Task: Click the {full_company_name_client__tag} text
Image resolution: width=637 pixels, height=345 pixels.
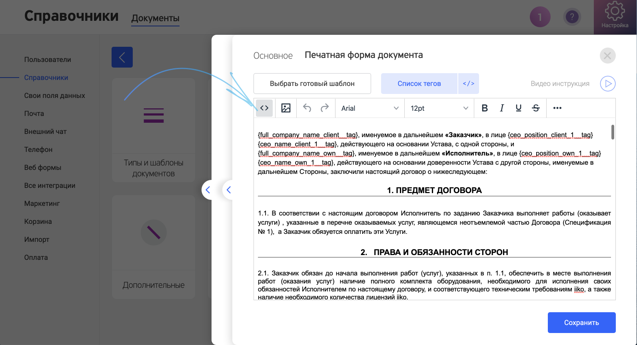Action: coord(308,135)
